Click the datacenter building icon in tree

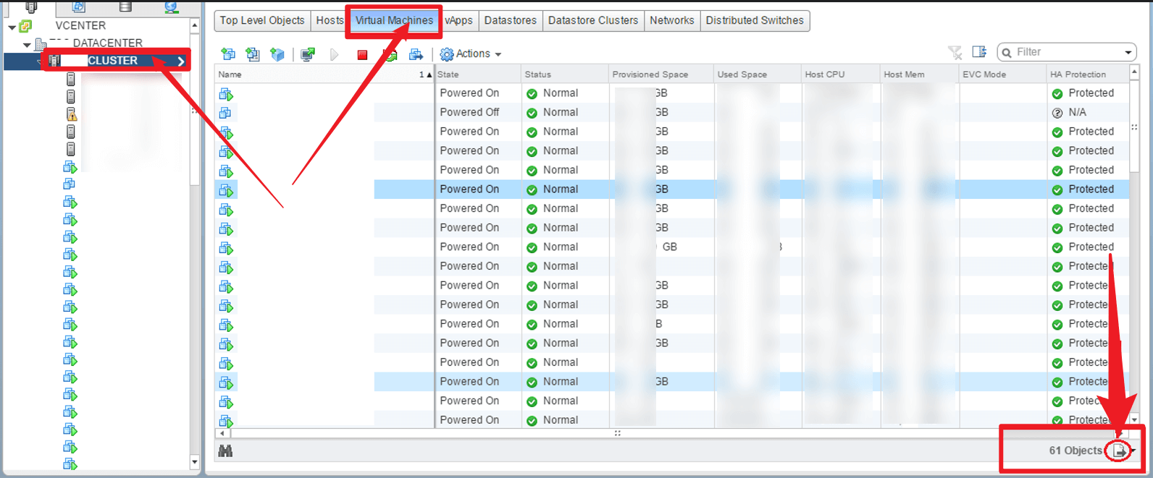point(41,44)
